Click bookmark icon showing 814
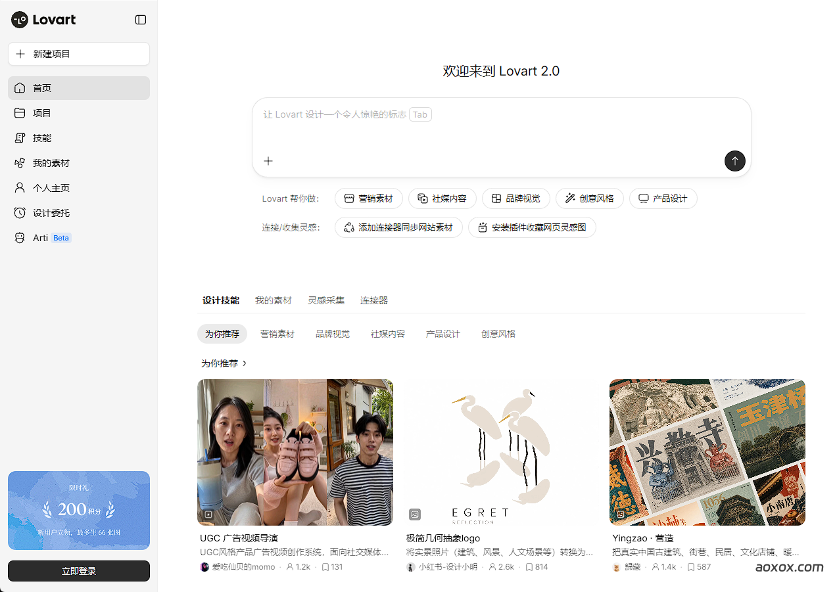Image resolution: width=837 pixels, height=592 pixels. tap(529, 566)
